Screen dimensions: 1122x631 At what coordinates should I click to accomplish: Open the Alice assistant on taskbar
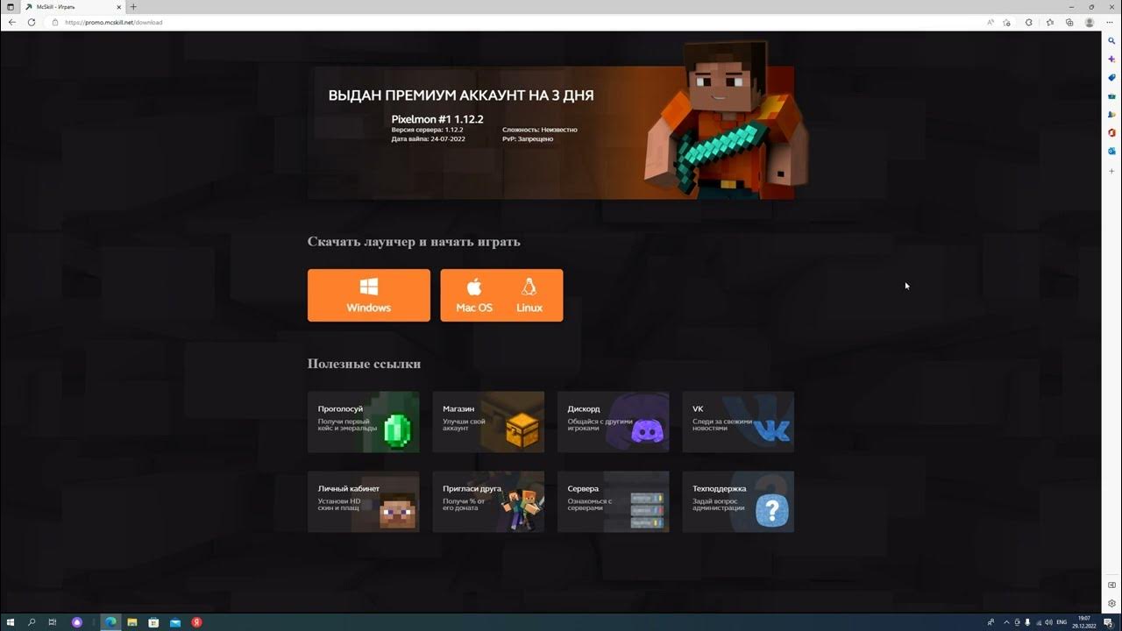[77, 622]
